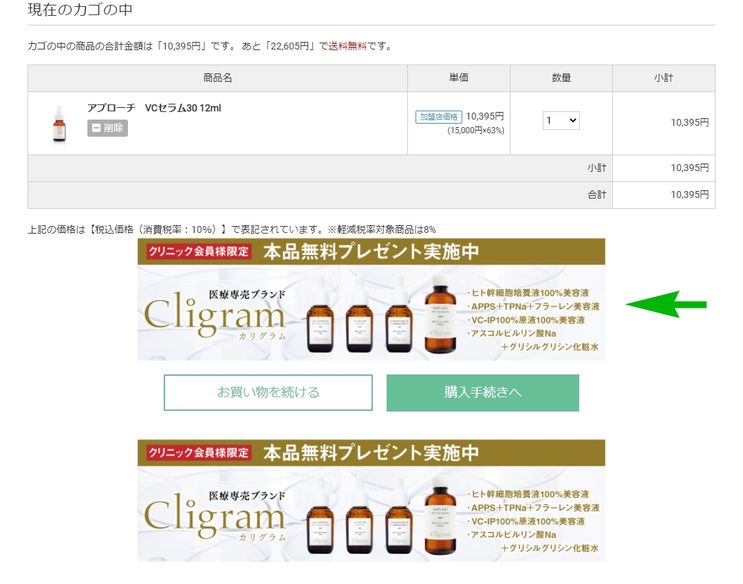743x584 pixels.
Task: Select the 数量 column header
Action: [x=561, y=78]
